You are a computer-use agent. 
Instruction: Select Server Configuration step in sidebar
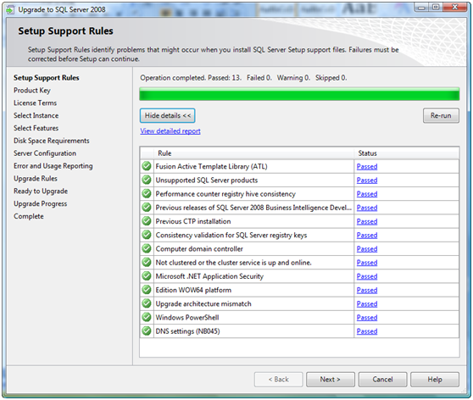45,153
